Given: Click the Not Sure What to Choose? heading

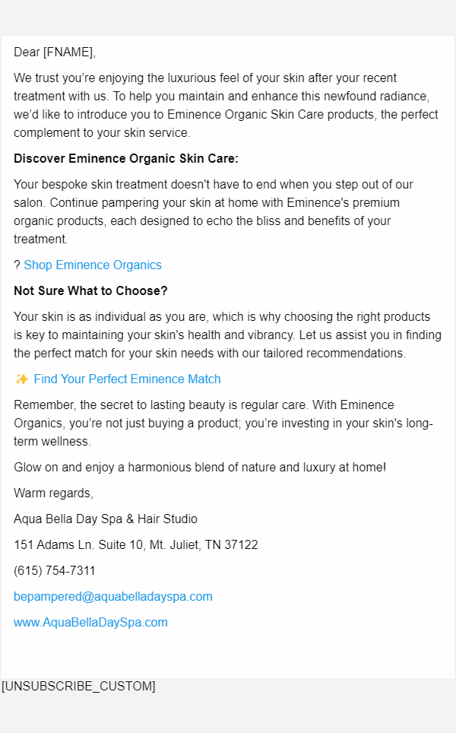Looking at the screenshot, I should (90, 291).
